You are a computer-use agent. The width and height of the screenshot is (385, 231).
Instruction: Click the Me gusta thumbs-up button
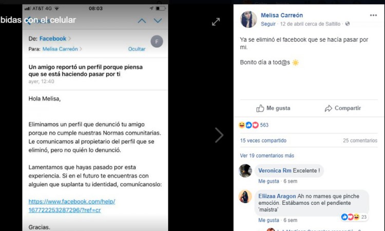pos(273,108)
